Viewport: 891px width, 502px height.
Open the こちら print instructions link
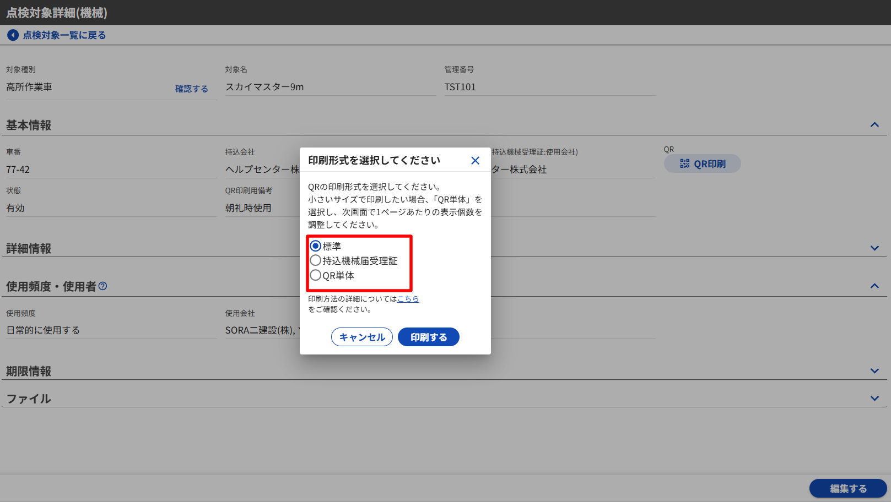408,299
